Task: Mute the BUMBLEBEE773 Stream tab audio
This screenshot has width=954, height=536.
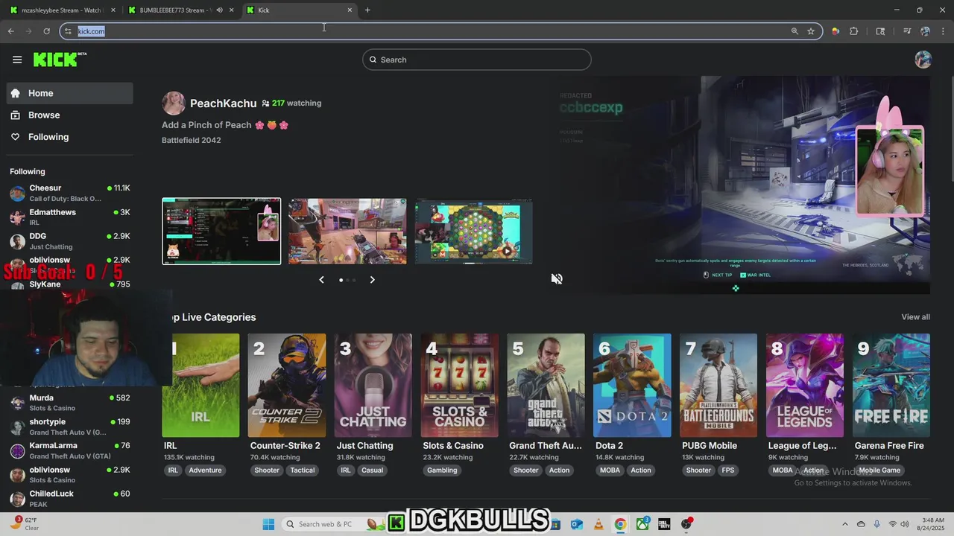Action: pyautogui.click(x=219, y=10)
